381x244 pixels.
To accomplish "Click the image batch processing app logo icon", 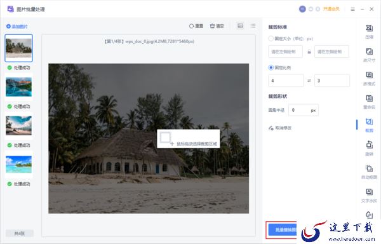I will pyautogui.click(x=11, y=9).
